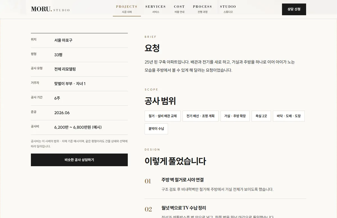
Task: Click the 평형 row label
Action: [x=34, y=54]
